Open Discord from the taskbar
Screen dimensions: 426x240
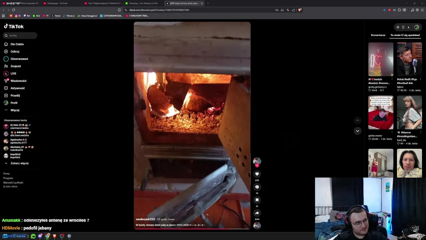click(x=40, y=236)
